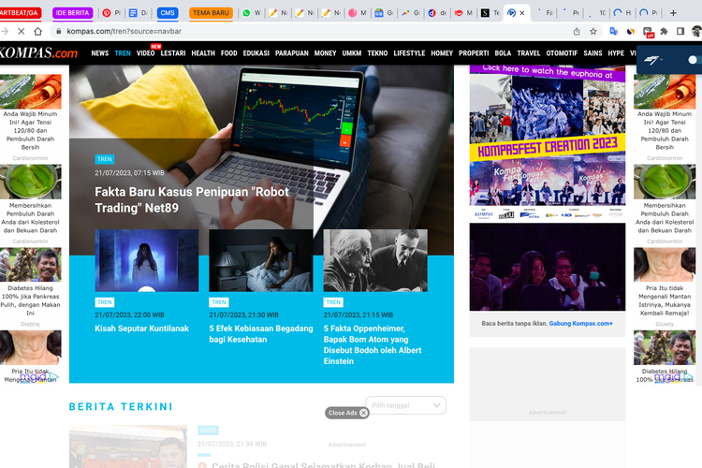The image size is (702, 468).
Task: Open headline Fakta Baru Kasus Penipuan Robot Trading
Action: pyautogui.click(x=192, y=199)
